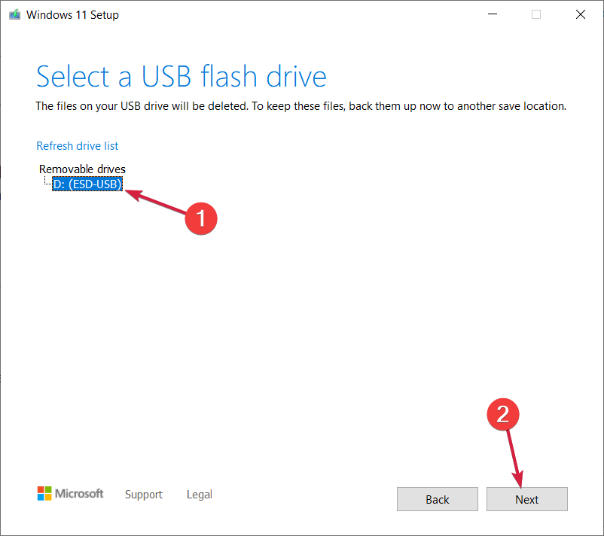Click the Select a USB flash drive heading
Viewport: 604px width, 536px height.
click(x=181, y=76)
